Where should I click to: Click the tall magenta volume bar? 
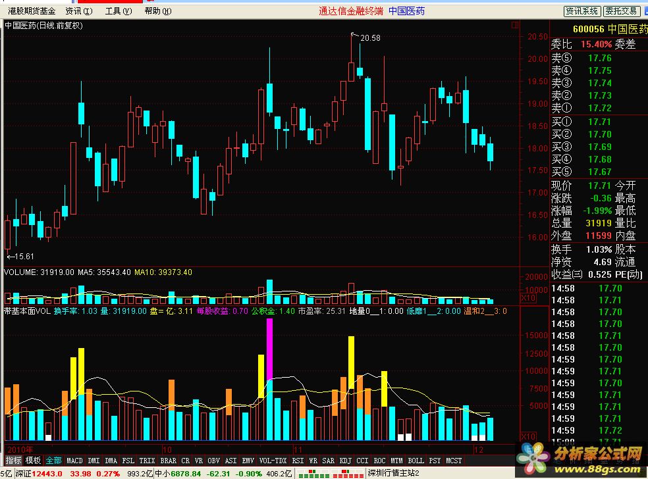(269, 349)
